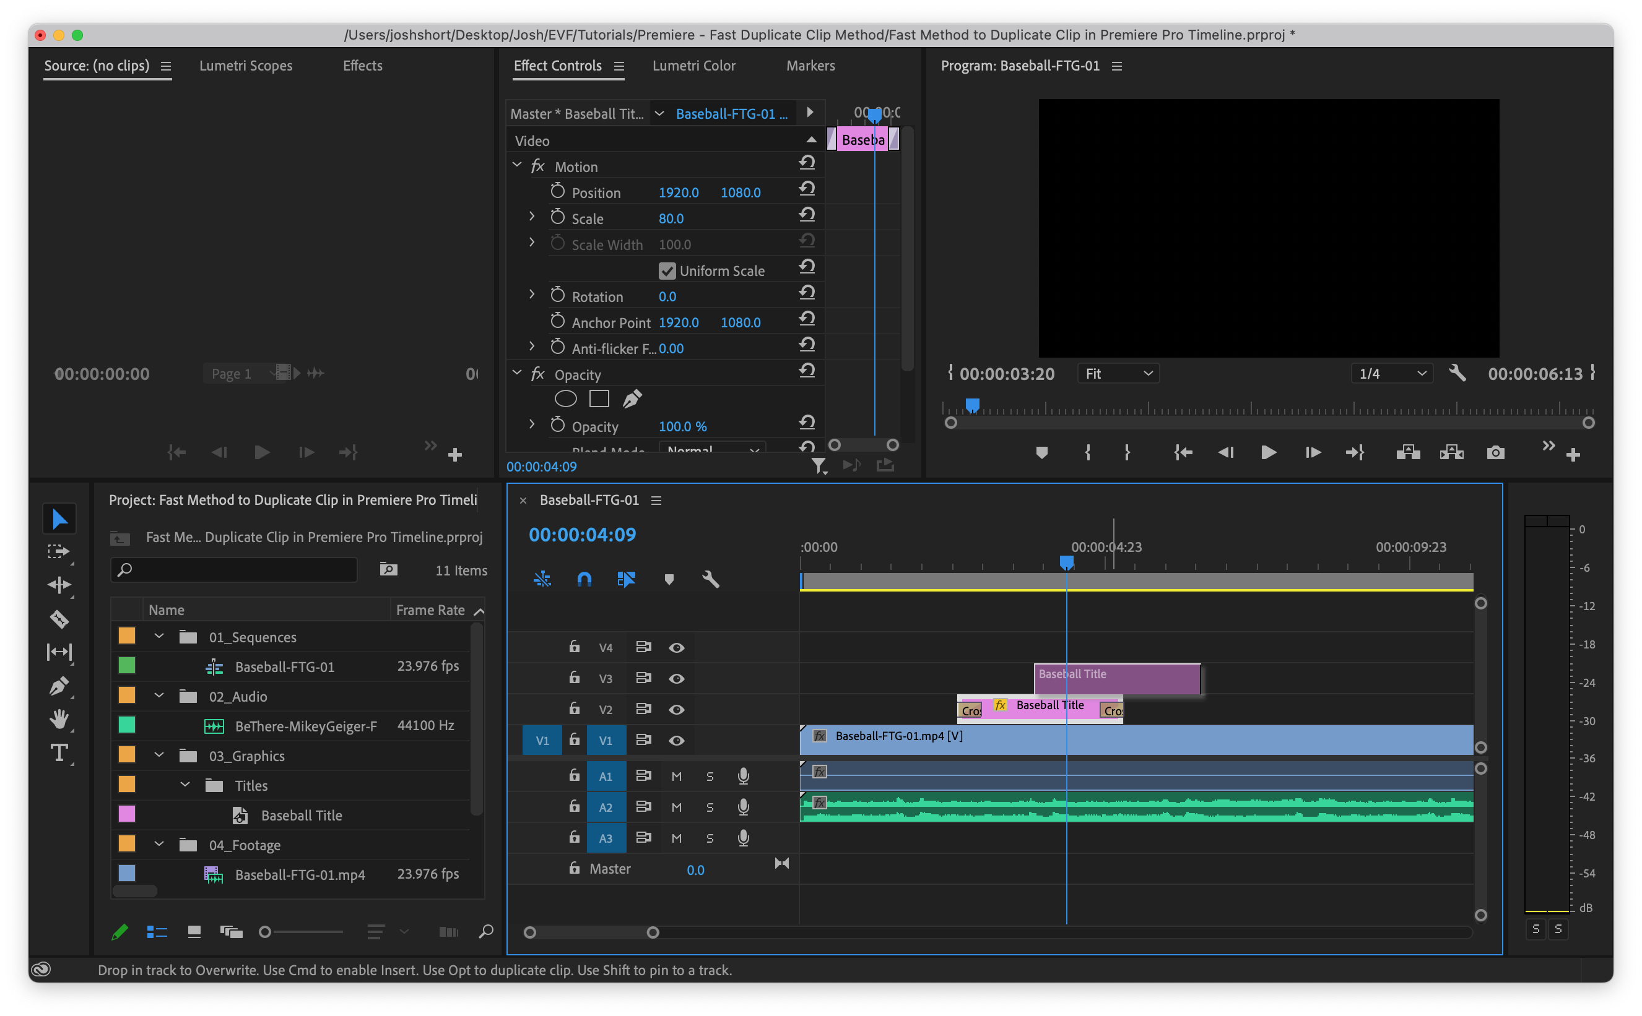
Task: Toggle V4 track output eye
Action: [677, 648]
